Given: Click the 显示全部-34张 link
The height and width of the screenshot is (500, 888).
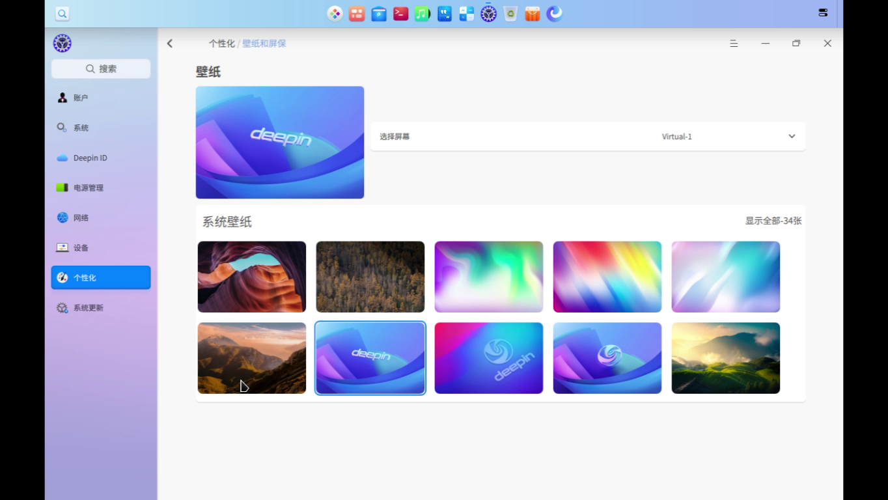Looking at the screenshot, I should [x=773, y=221].
